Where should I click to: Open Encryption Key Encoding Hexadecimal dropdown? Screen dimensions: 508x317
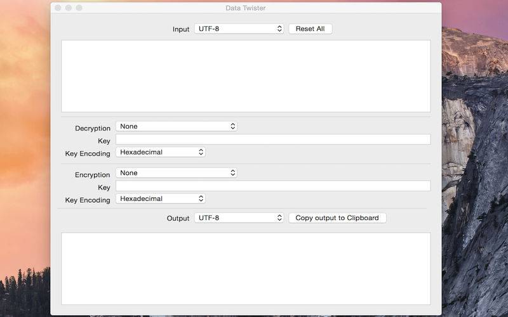click(161, 198)
